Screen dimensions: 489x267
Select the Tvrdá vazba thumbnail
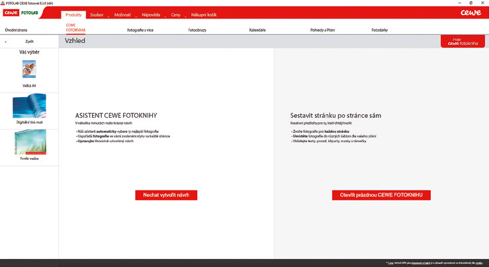[30, 142]
